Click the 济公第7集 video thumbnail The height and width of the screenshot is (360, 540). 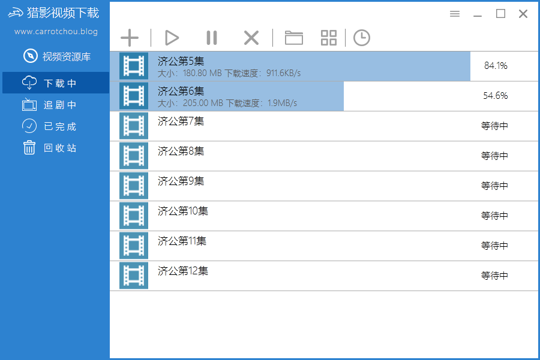click(x=133, y=126)
